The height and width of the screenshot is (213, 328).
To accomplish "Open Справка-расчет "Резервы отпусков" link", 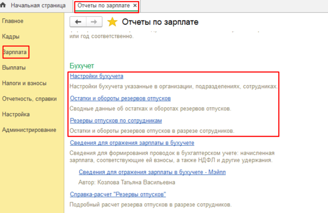I will point(118,194).
